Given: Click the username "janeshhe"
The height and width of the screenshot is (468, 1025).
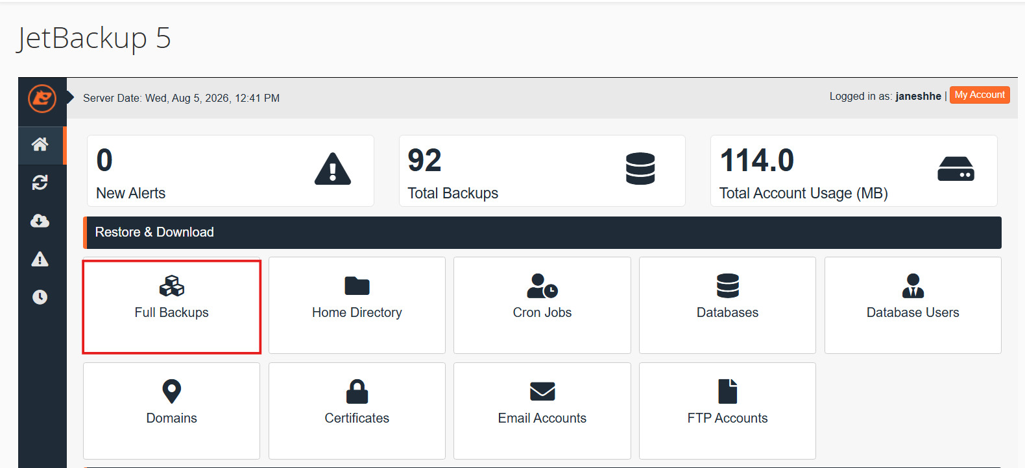Looking at the screenshot, I should pyautogui.click(x=919, y=96).
